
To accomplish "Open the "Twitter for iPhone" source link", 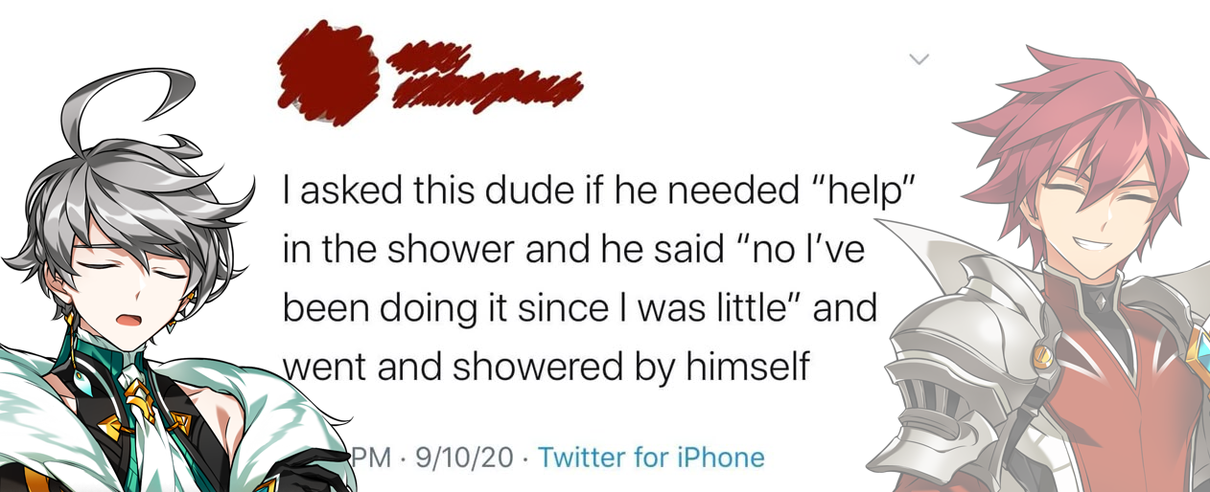I will (x=651, y=457).
